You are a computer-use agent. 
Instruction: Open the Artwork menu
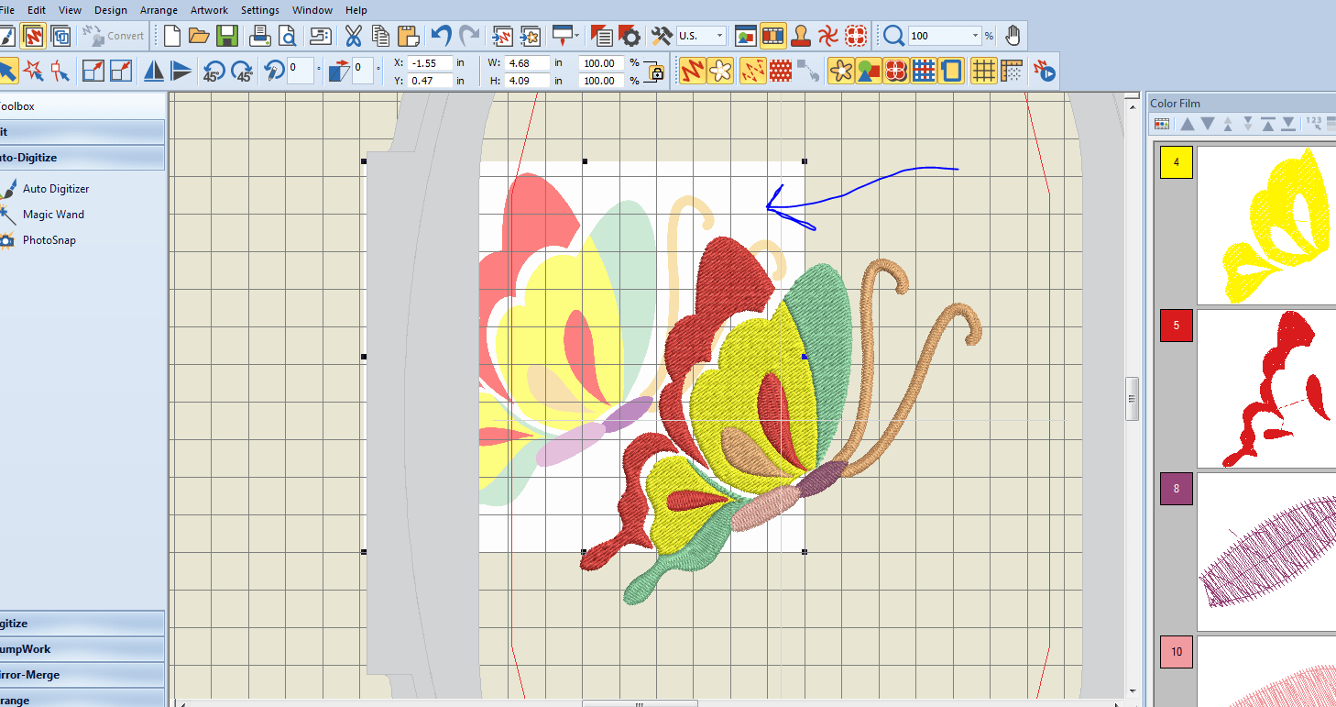(209, 10)
